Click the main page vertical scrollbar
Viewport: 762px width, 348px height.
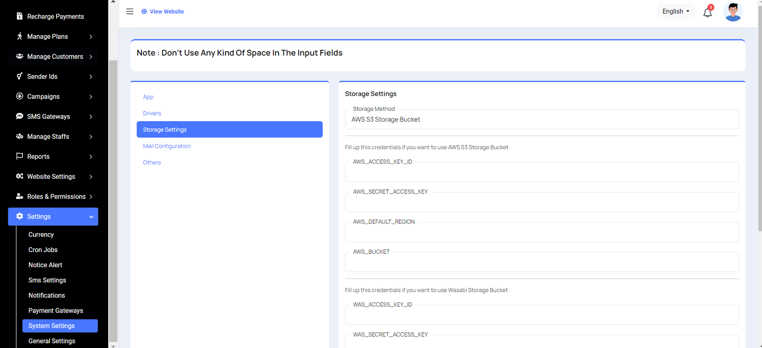[760, 119]
